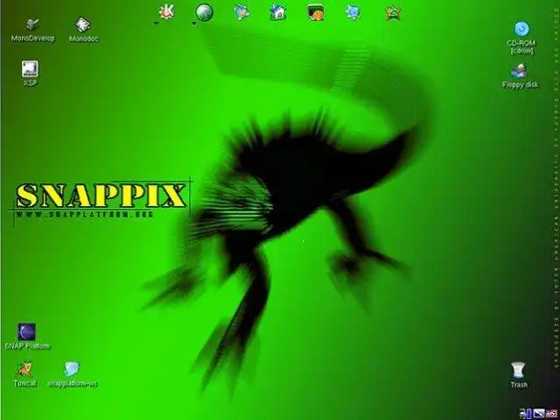The width and height of the screenshot is (560, 420).
Task: Click the blue gear icon right of terminal
Action: click(353, 12)
